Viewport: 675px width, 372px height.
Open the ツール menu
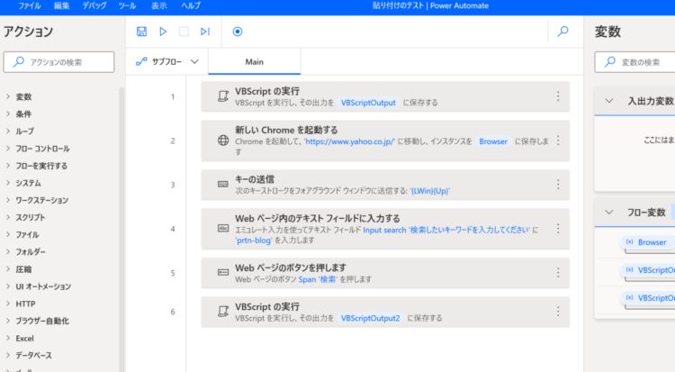click(127, 5)
